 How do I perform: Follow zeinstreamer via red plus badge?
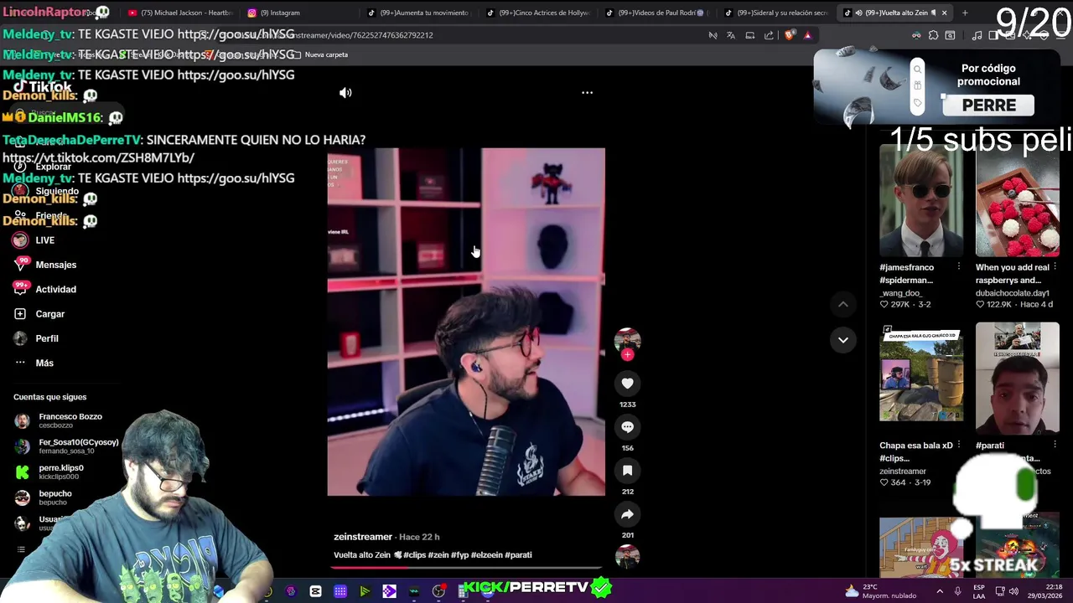coord(627,354)
